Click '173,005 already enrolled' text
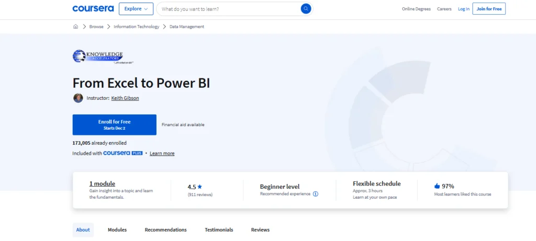 99,143
